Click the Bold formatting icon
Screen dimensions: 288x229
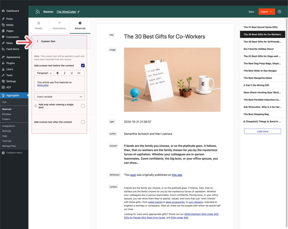57,73
